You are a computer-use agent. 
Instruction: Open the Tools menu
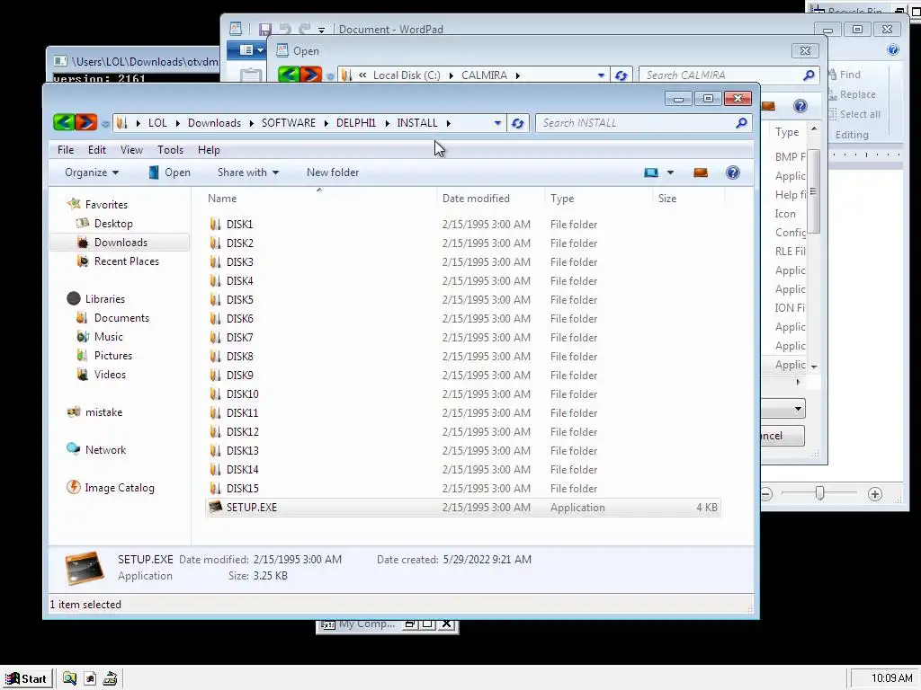pos(170,150)
